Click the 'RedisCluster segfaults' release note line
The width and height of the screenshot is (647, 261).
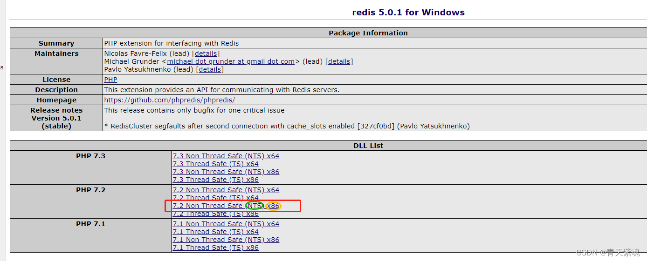tap(287, 126)
